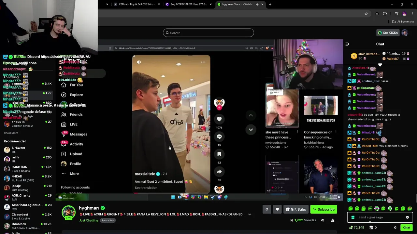This screenshot has width=417, height=234.
Task: Open chat settings gear
Action: point(395,227)
